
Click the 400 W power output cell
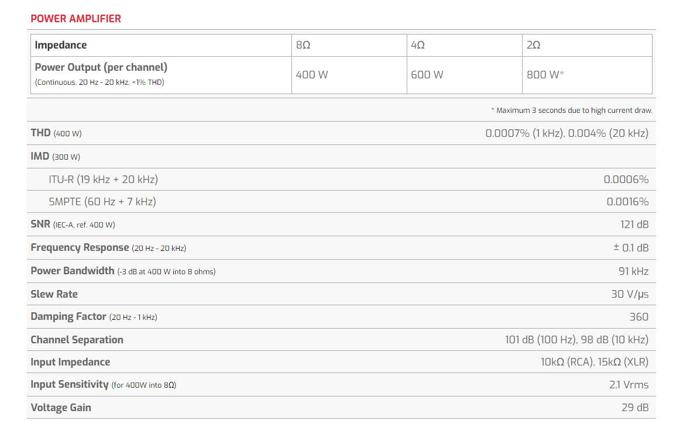(x=312, y=75)
